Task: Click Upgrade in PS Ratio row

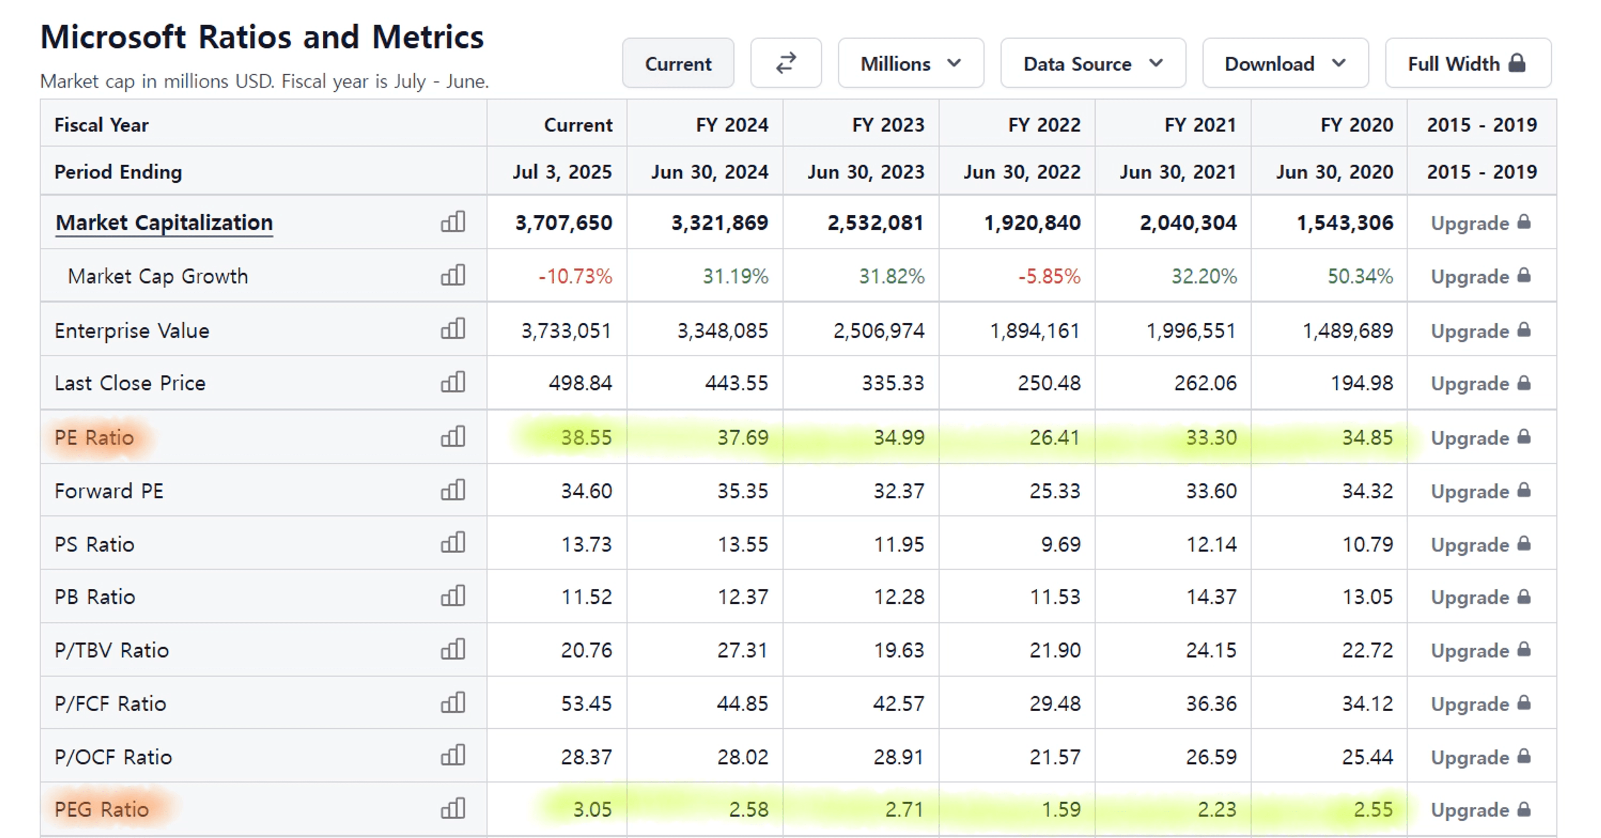Action: point(1481,544)
